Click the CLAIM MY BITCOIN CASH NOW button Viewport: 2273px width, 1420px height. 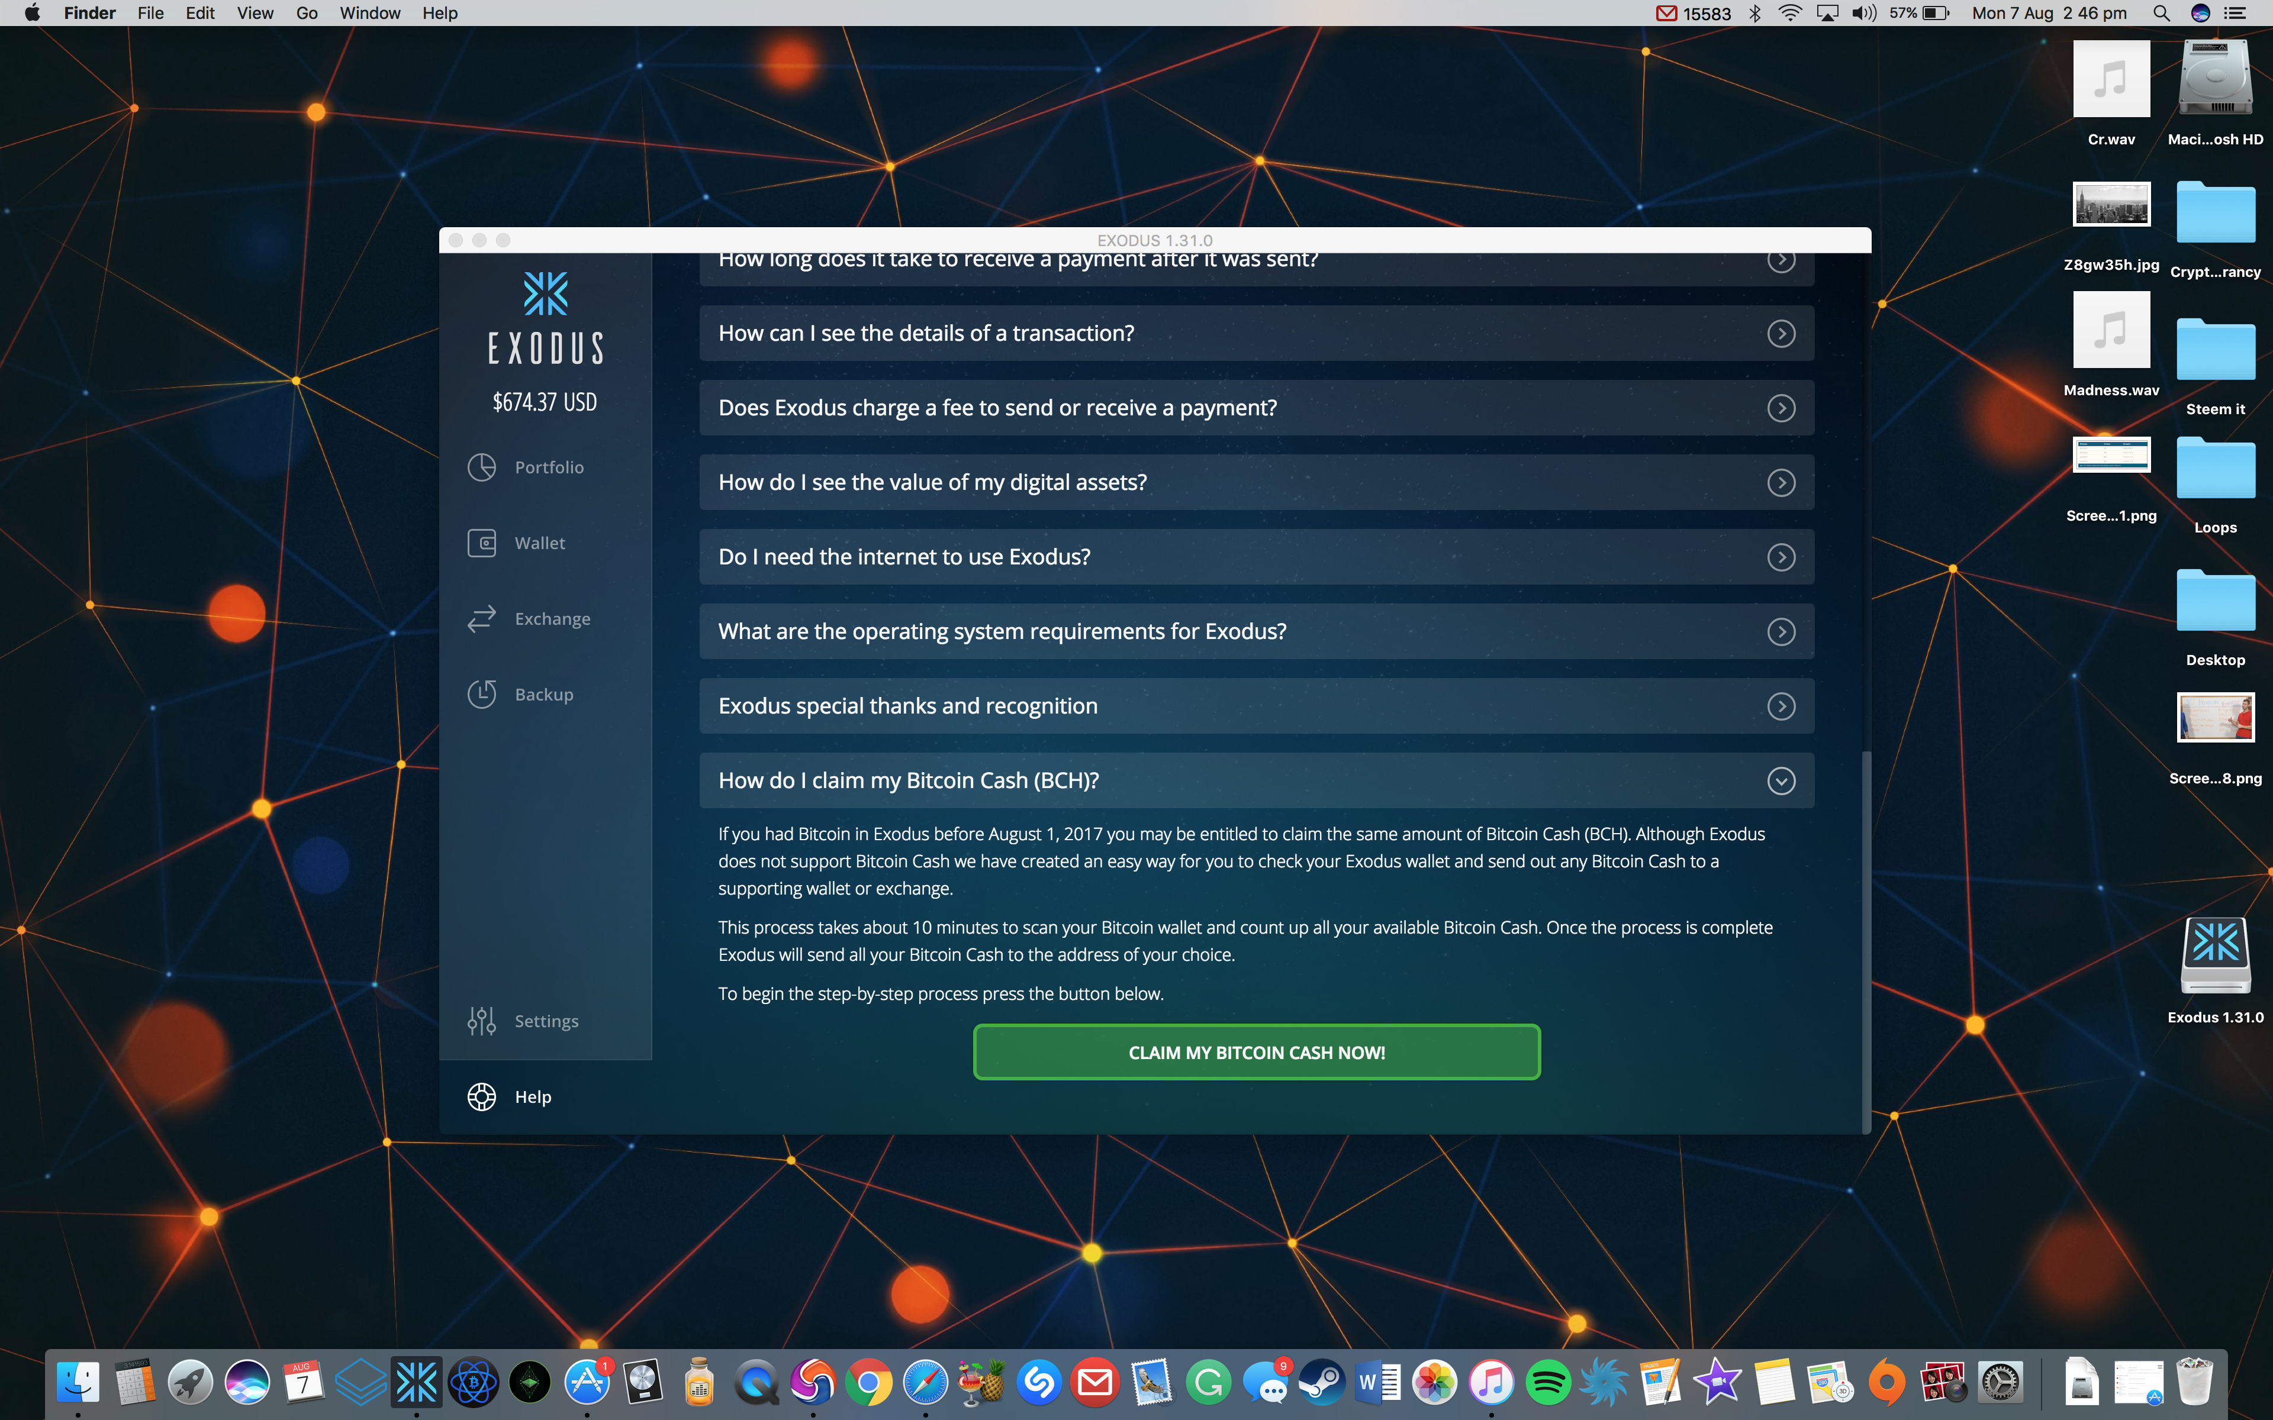click(1257, 1053)
